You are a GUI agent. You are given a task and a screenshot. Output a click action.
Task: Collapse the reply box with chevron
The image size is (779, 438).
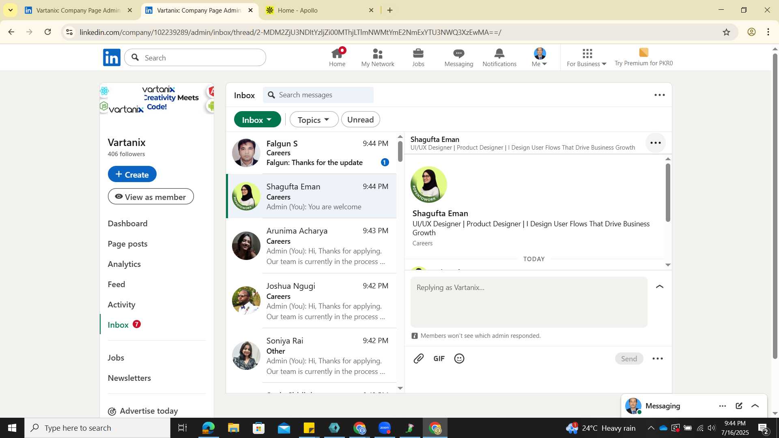pyautogui.click(x=660, y=287)
